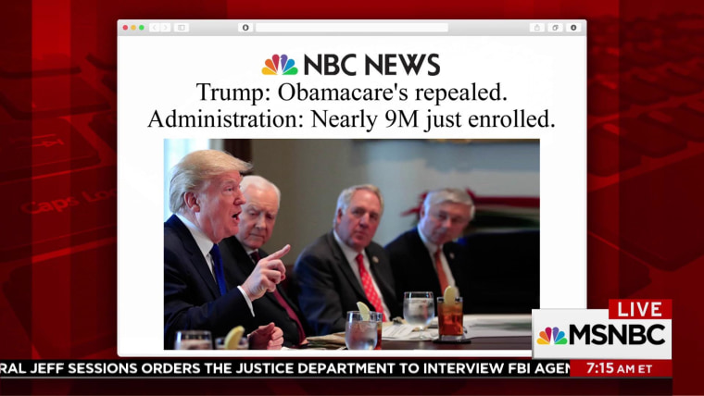Click the NBC peacock logo in article header
The image size is (704, 396).
tap(280, 65)
